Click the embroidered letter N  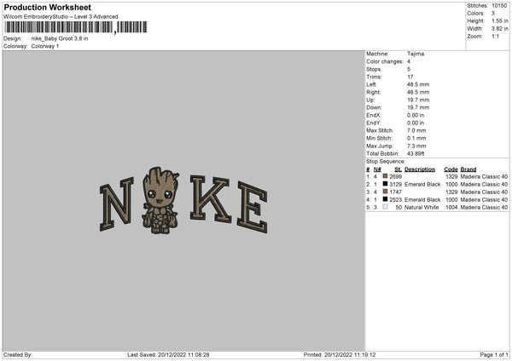tap(117, 204)
